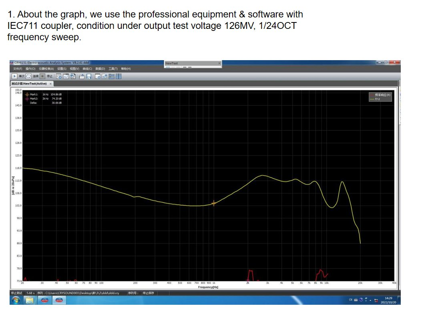The width and height of the screenshot is (422, 316).
Task: Click the Mark1 cursor on the curve at 1k
Action: coord(213,203)
